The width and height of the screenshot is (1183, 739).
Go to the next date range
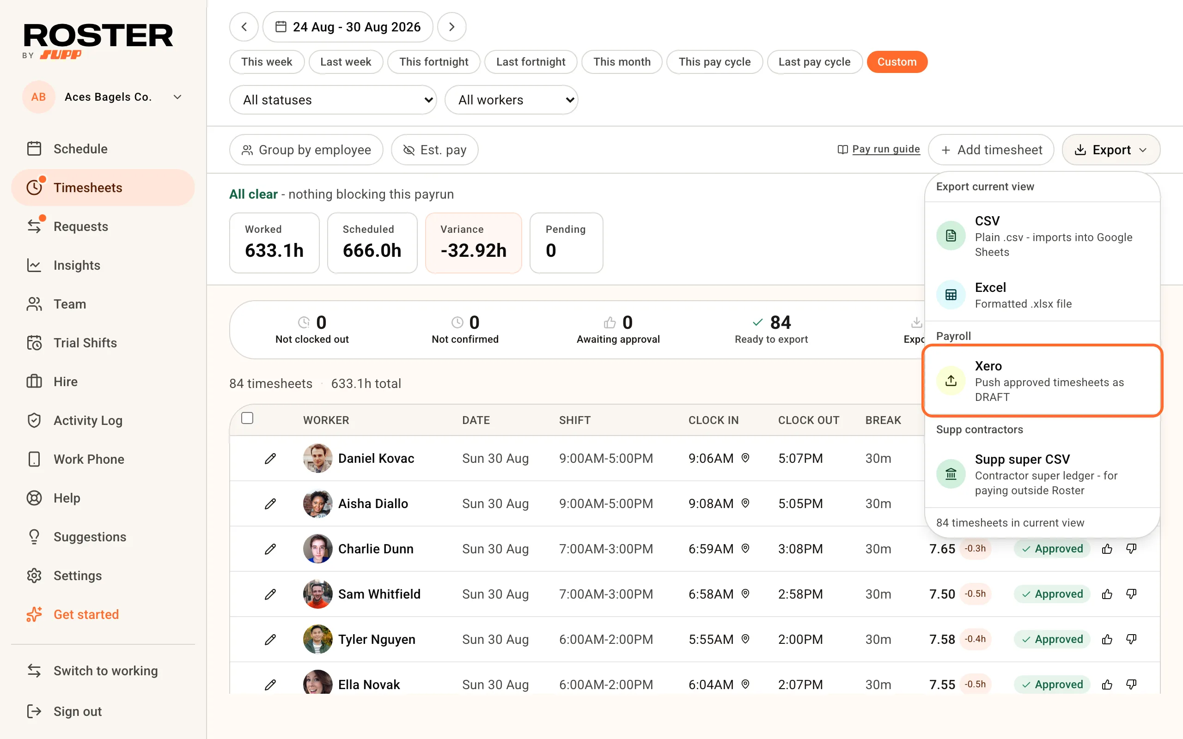click(x=451, y=27)
